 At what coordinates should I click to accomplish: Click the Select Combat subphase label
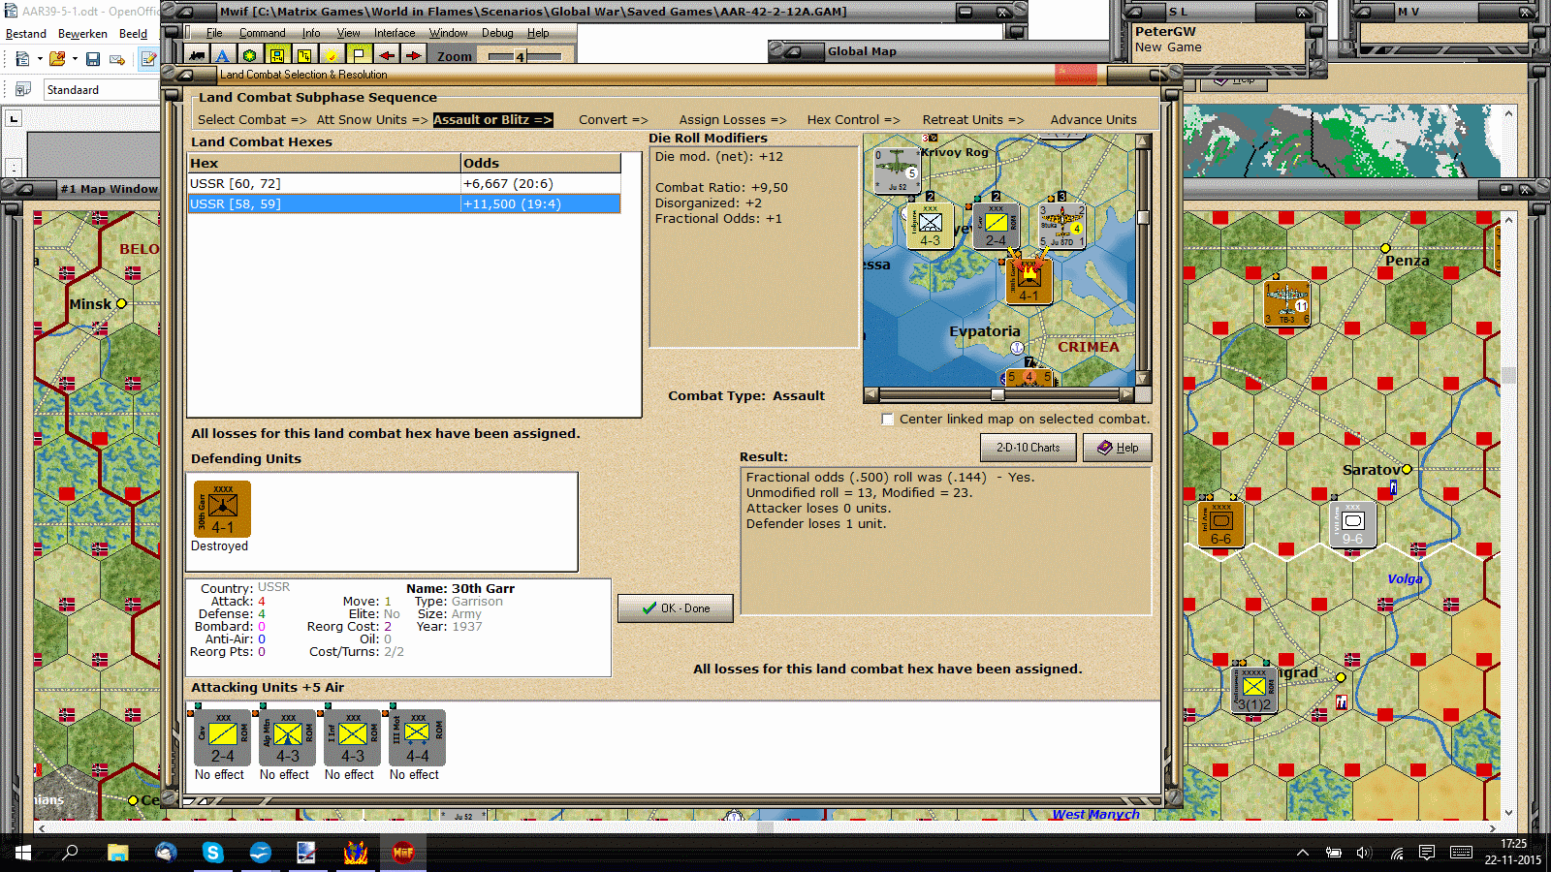252,120
